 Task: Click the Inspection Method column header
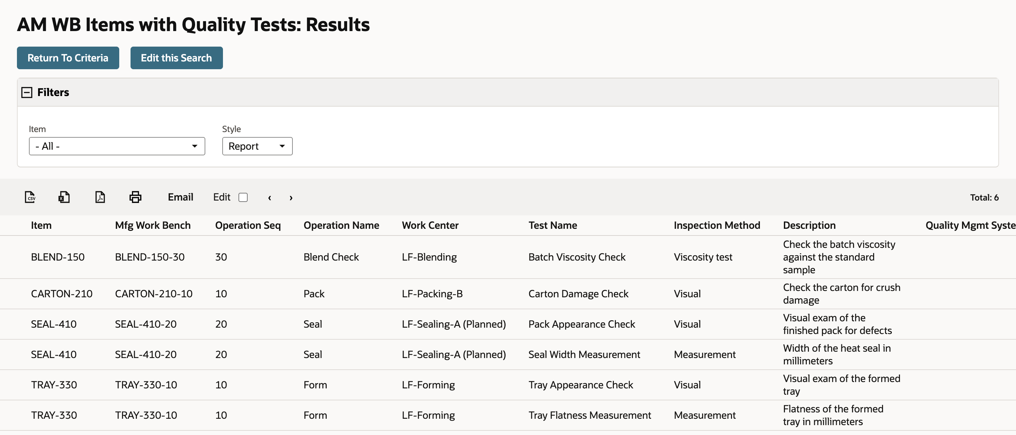pos(716,225)
